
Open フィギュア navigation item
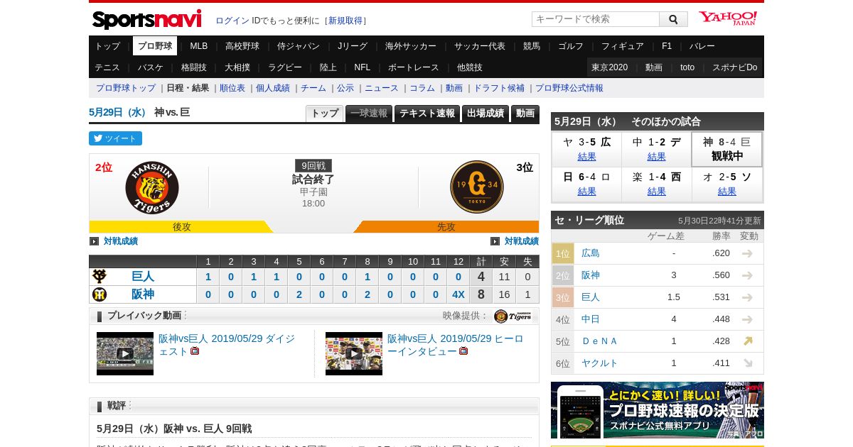[623, 46]
